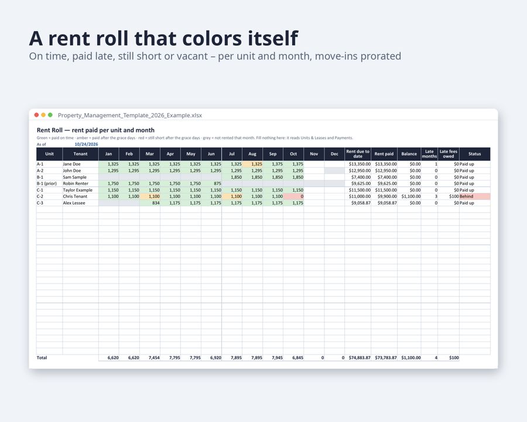527x422 pixels.
Task: Click September total 7,945
Action: click(x=272, y=358)
